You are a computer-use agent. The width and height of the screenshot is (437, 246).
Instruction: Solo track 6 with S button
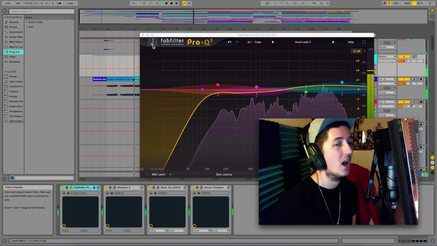tap(414, 57)
